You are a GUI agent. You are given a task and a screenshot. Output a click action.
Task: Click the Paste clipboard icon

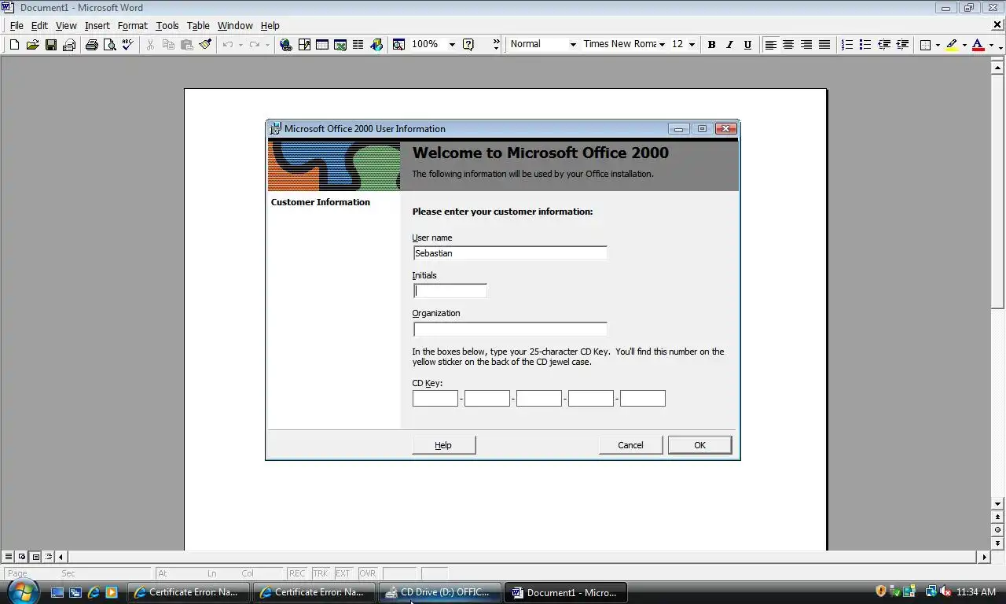pyautogui.click(x=186, y=45)
